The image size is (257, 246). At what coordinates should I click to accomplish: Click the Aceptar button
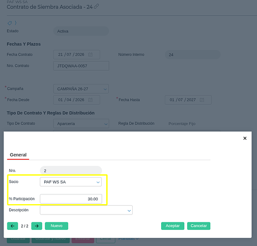pyautogui.click(x=172, y=226)
